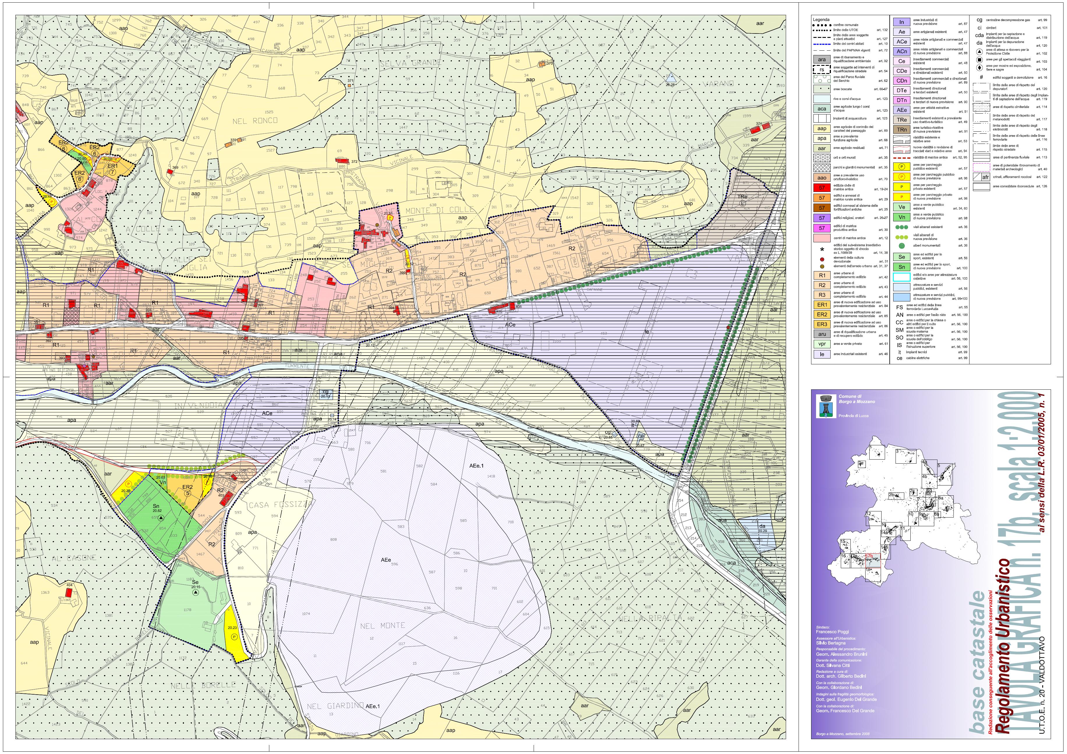This screenshot has height=754, width=1067.
Task: Click the 'aap' yellow legend swatch
Action: pyautogui.click(x=822, y=129)
